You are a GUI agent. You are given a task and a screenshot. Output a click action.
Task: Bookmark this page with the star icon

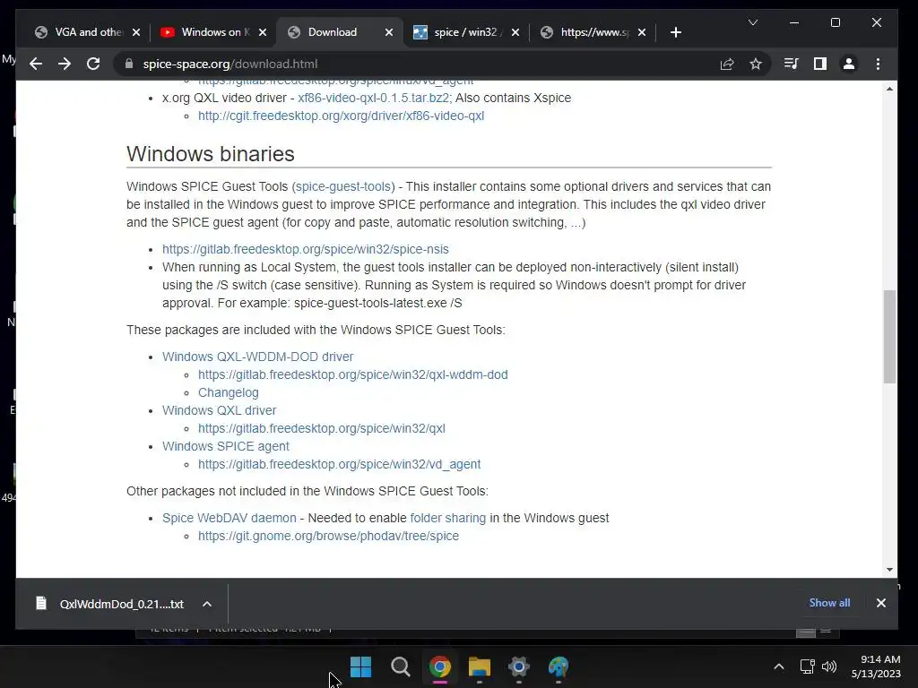(x=756, y=64)
